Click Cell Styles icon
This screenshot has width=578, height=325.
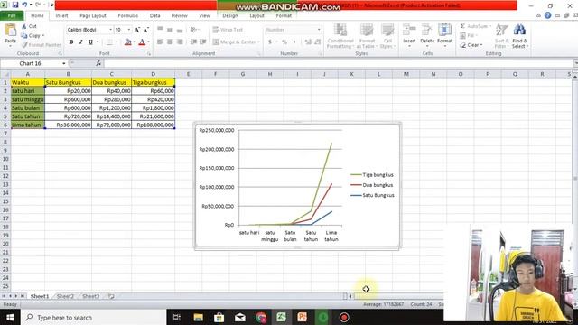387,31
